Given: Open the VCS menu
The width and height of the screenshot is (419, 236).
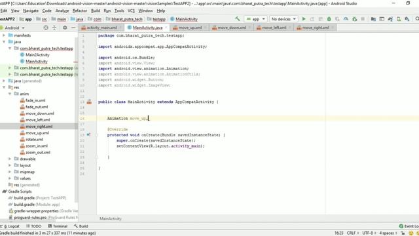Looking at the screenshot, I should [x=131, y=10].
